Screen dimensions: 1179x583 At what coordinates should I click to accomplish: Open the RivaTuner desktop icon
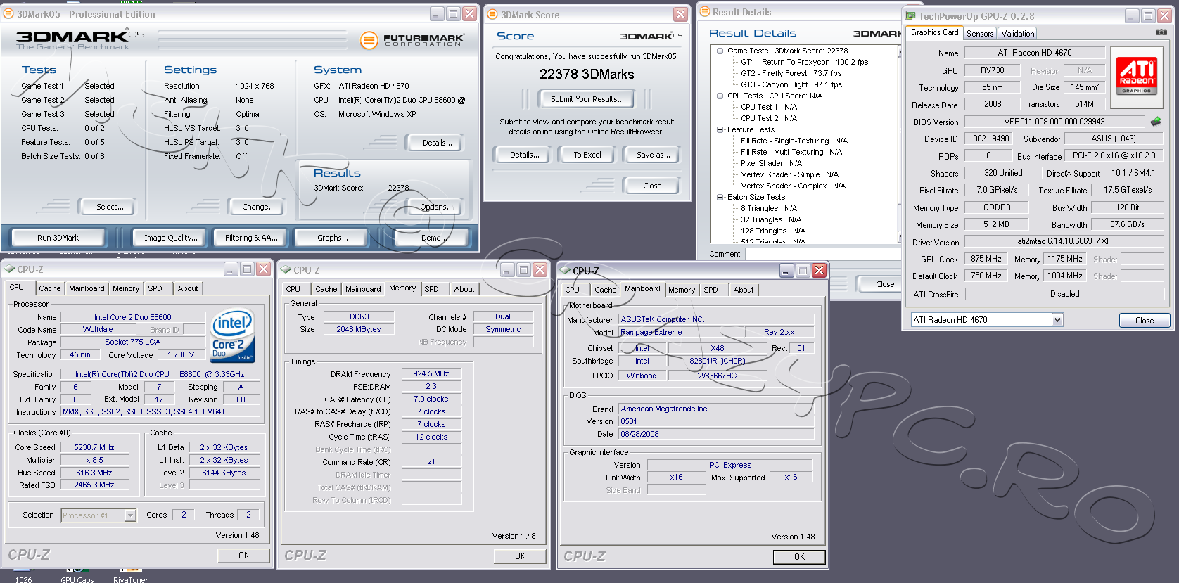click(130, 575)
